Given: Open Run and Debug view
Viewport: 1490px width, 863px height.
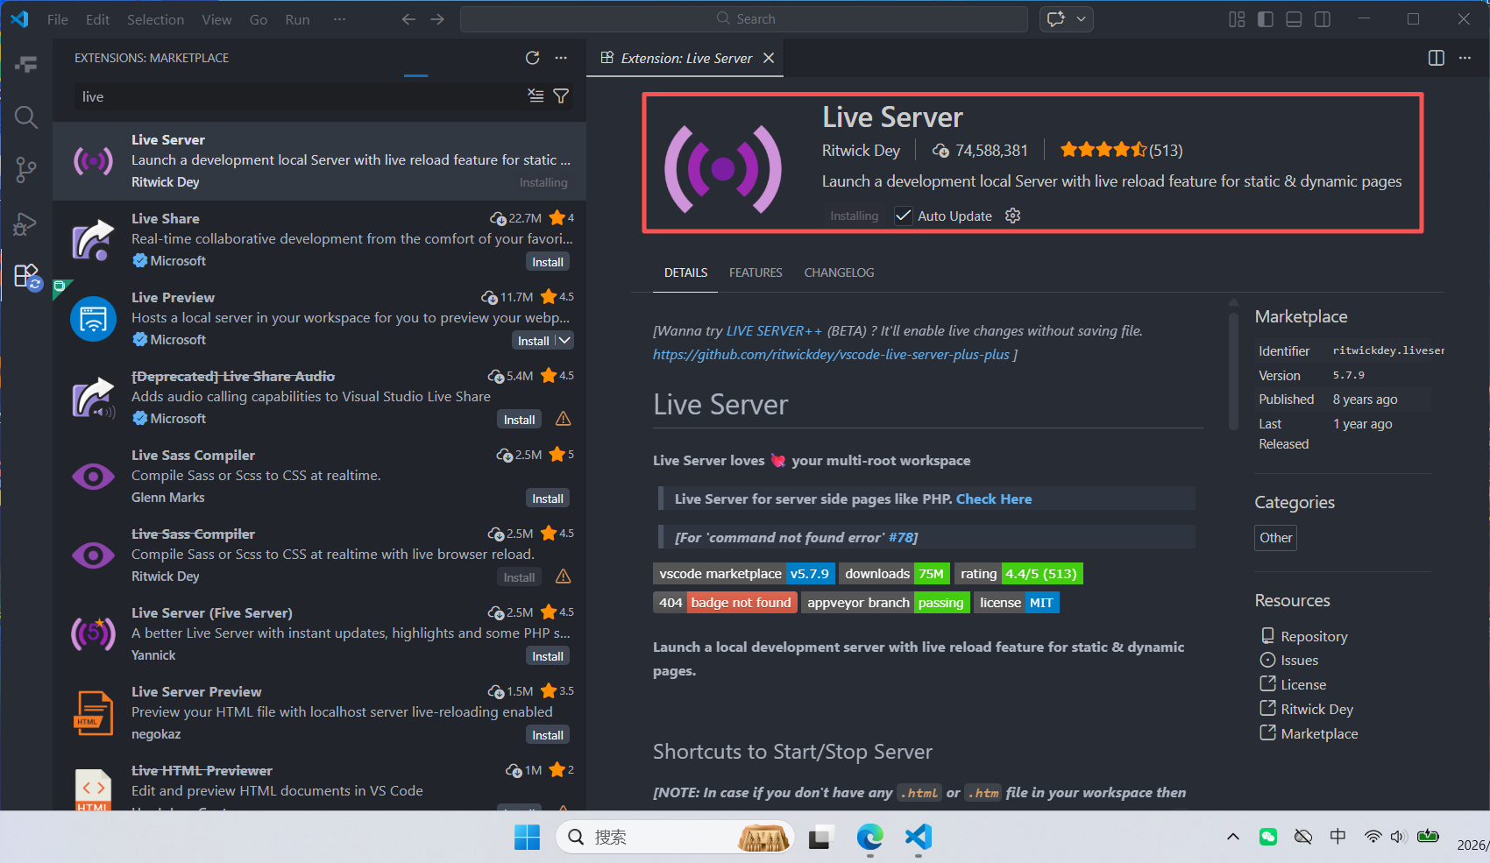Looking at the screenshot, I should point(26,224).
